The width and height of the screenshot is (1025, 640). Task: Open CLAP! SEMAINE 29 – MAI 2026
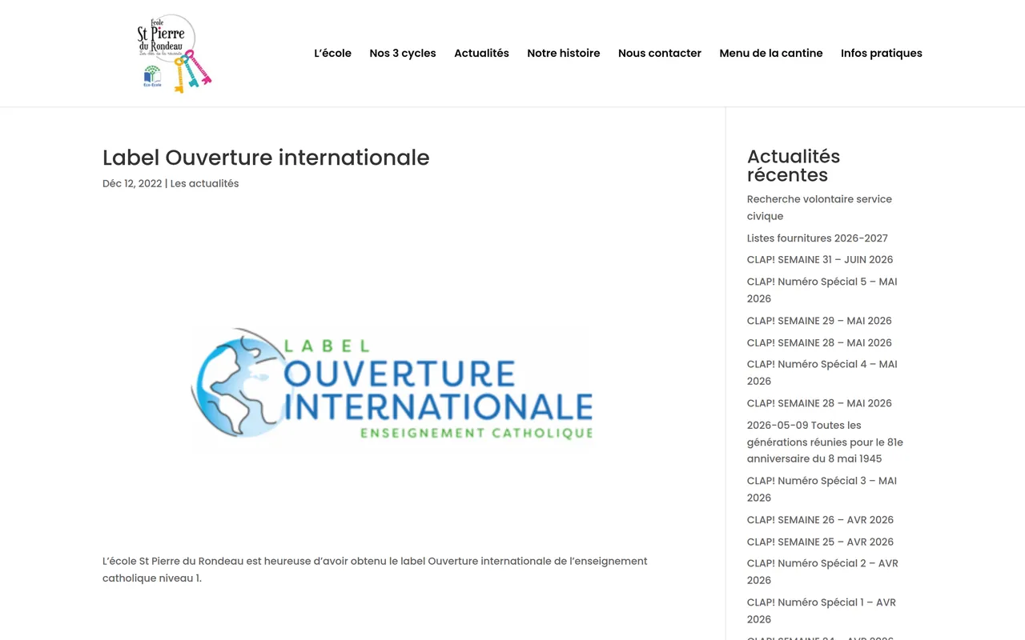tap(819, 320)
